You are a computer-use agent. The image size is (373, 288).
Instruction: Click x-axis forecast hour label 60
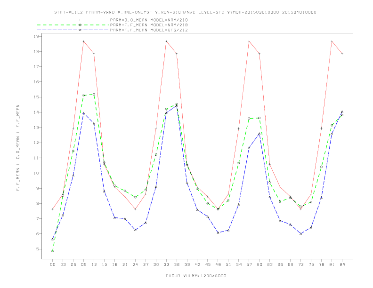pyautogui.click(x=259, y=264)
